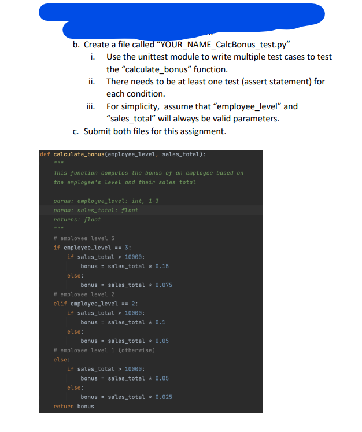Click the line "bonus = sales_total * 0.1"
This screenshot has height=432, width=362.
click(x=123, y=323)
